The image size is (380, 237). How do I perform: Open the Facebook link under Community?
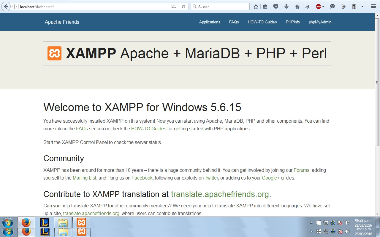(142, 178)
